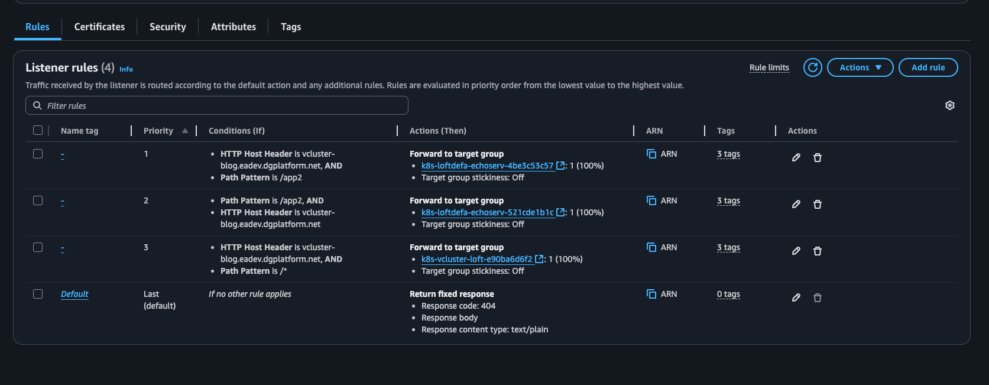Edit the priority 3 rule
The width and height of the screenshot is (989, 385).
point(796,251)
